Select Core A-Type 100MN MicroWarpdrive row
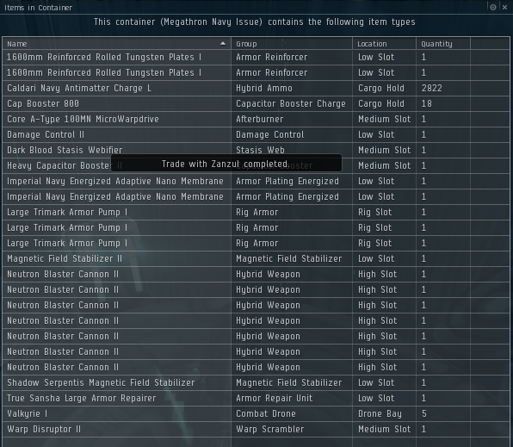 256,119
